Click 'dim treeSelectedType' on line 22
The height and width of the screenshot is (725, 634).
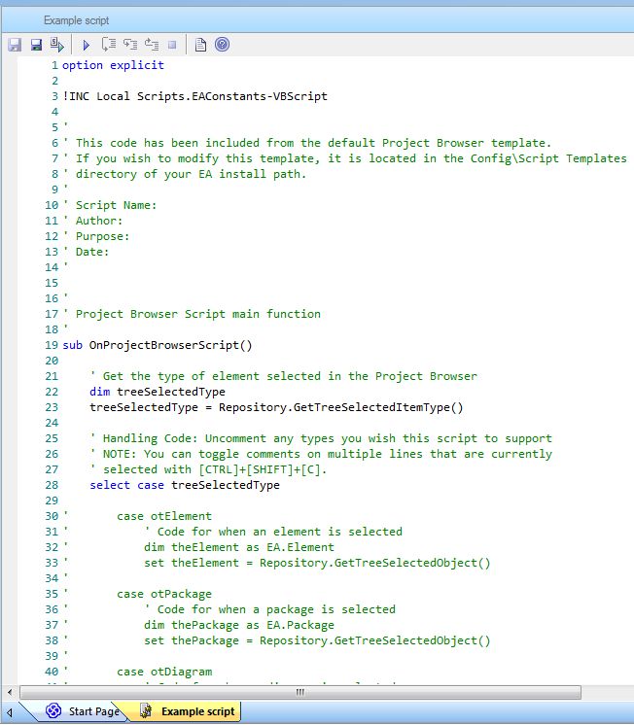[x=158, y=392]
